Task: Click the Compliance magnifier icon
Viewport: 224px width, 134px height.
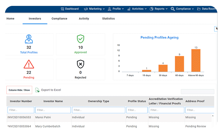Action: coord(172,9)
